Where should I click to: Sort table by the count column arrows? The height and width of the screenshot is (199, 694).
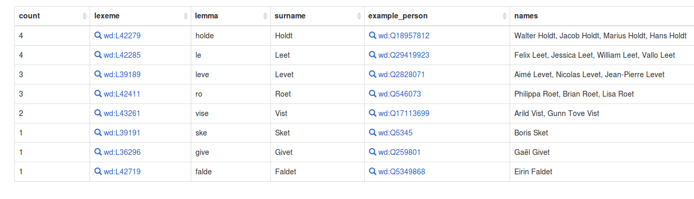coord(84,16)
